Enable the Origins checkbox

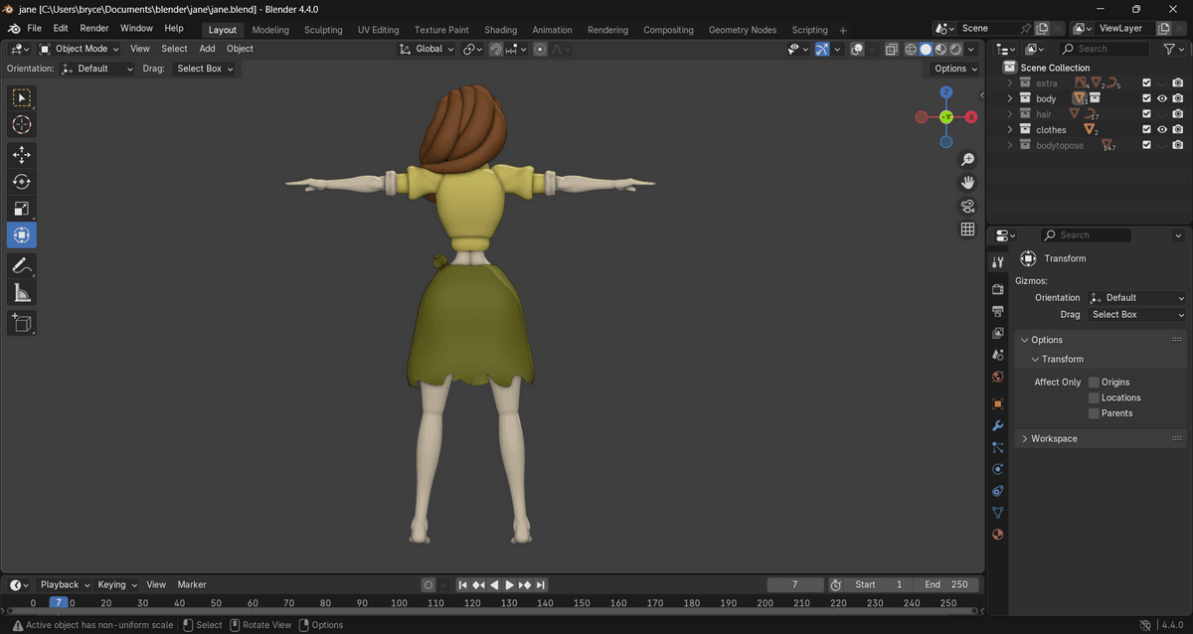click(x=1094, y=383)
